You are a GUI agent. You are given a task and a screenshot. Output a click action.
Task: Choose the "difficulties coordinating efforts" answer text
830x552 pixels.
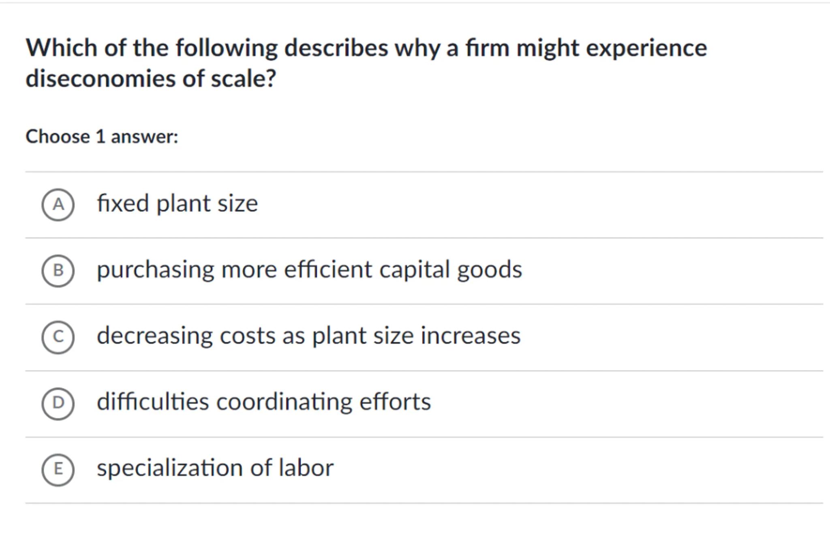pyautogui.click(x=264, y=402)
